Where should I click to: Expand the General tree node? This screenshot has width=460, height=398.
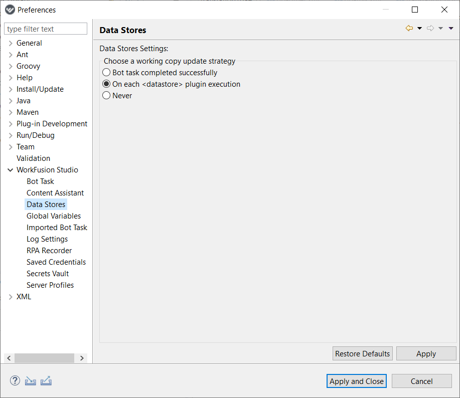click(11, 44)
